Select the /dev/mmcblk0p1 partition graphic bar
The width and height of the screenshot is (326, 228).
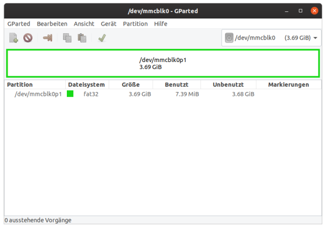pyautogui.click(x=163, y=63)
